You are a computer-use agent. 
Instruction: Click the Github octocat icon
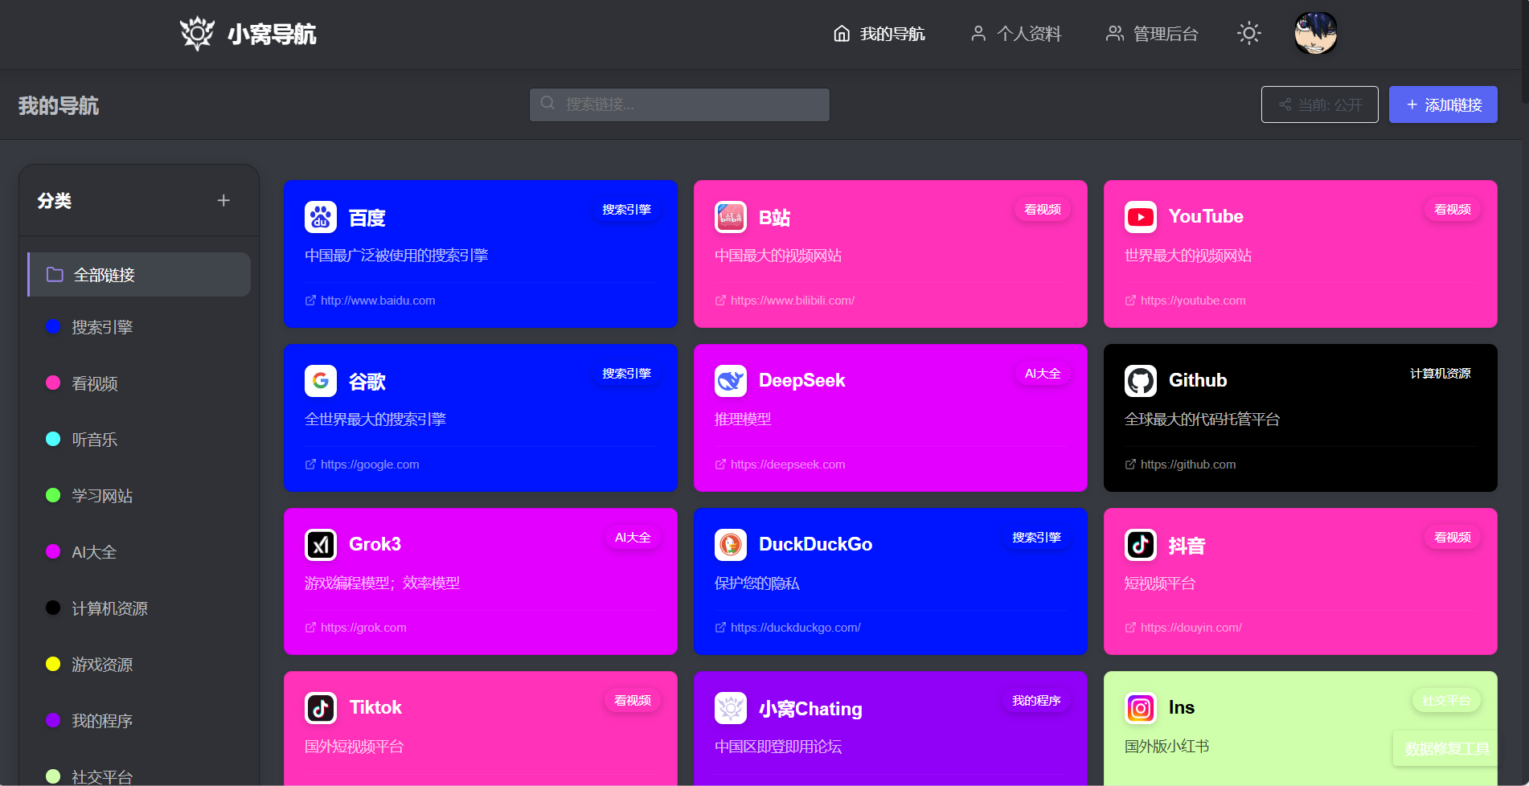click(1141, 381)
